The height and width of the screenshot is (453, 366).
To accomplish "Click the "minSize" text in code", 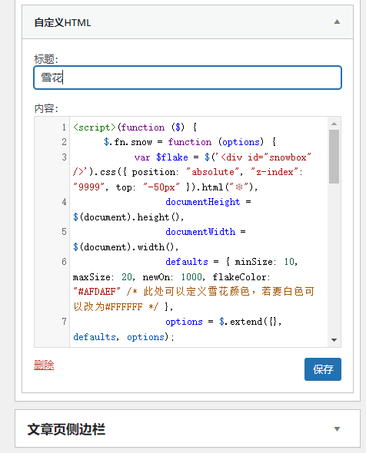I will coord(254,262).
